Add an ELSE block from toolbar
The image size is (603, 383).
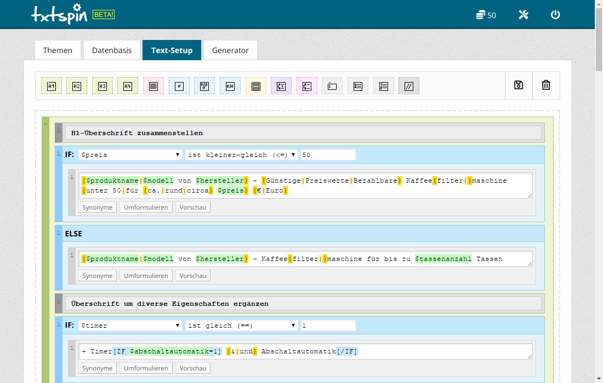[x=230, y=86]
